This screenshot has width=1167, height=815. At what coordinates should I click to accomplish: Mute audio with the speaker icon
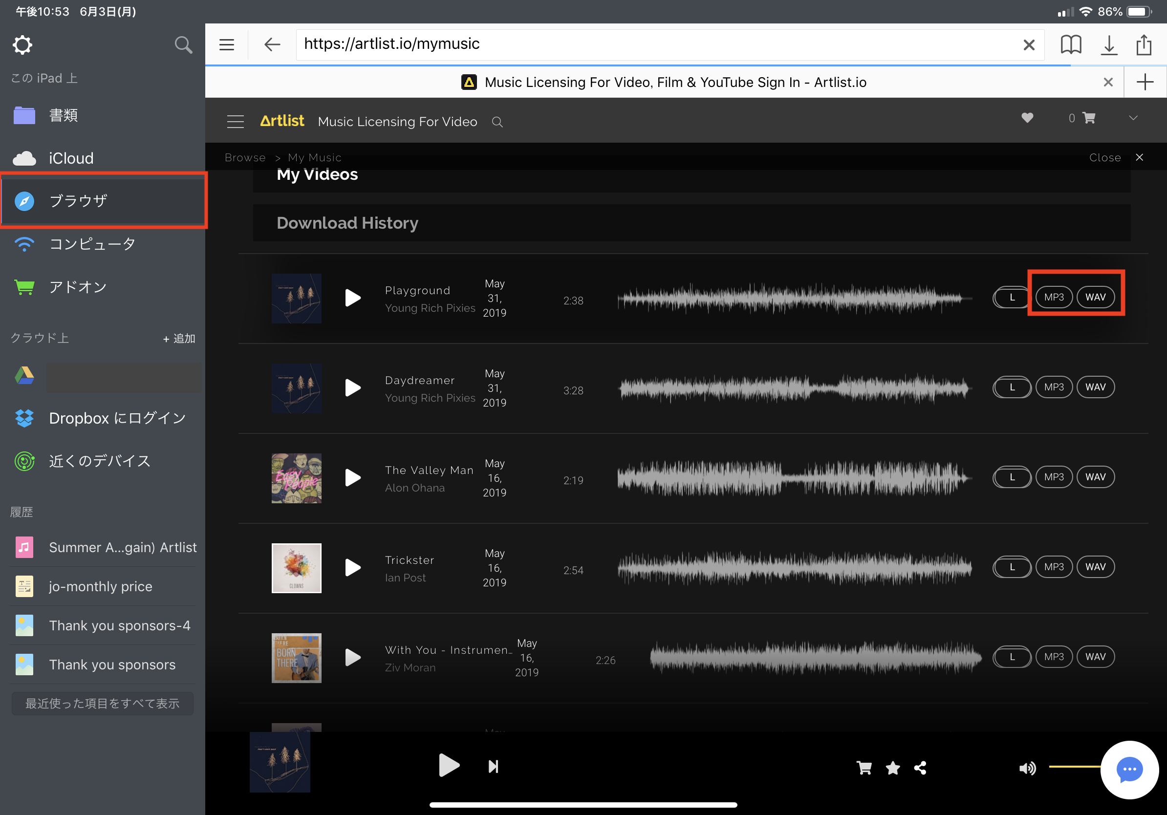tap(1027, 768)
